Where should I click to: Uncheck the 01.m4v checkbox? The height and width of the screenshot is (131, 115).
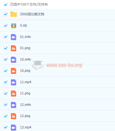pyautogui.click(x=6, y=37)
